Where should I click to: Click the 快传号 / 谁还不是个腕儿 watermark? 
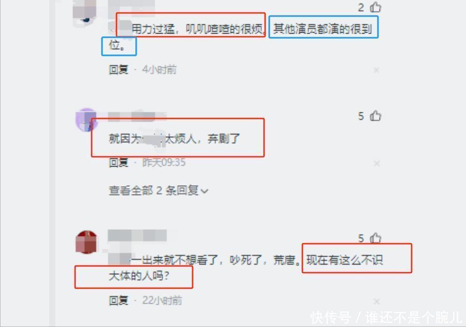386,318
